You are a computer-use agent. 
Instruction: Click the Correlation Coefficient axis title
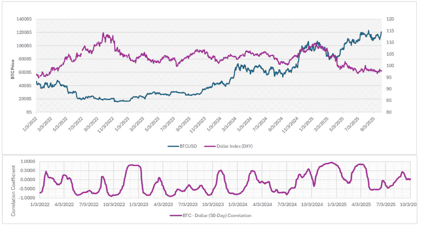pos(13,191)
